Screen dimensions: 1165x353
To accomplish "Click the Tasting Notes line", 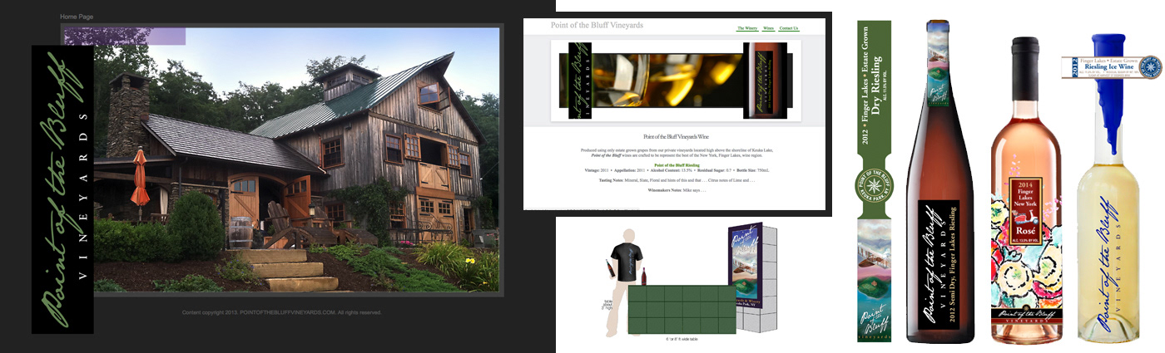I will (677, 179).
